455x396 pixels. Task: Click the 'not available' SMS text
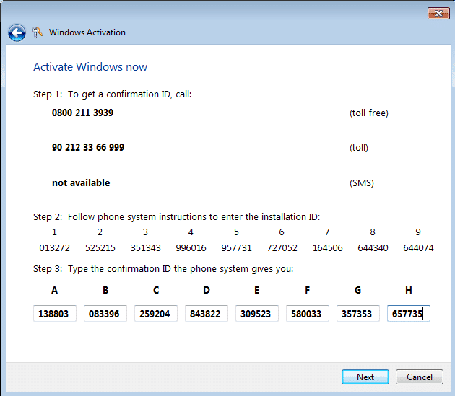[81, 183]
